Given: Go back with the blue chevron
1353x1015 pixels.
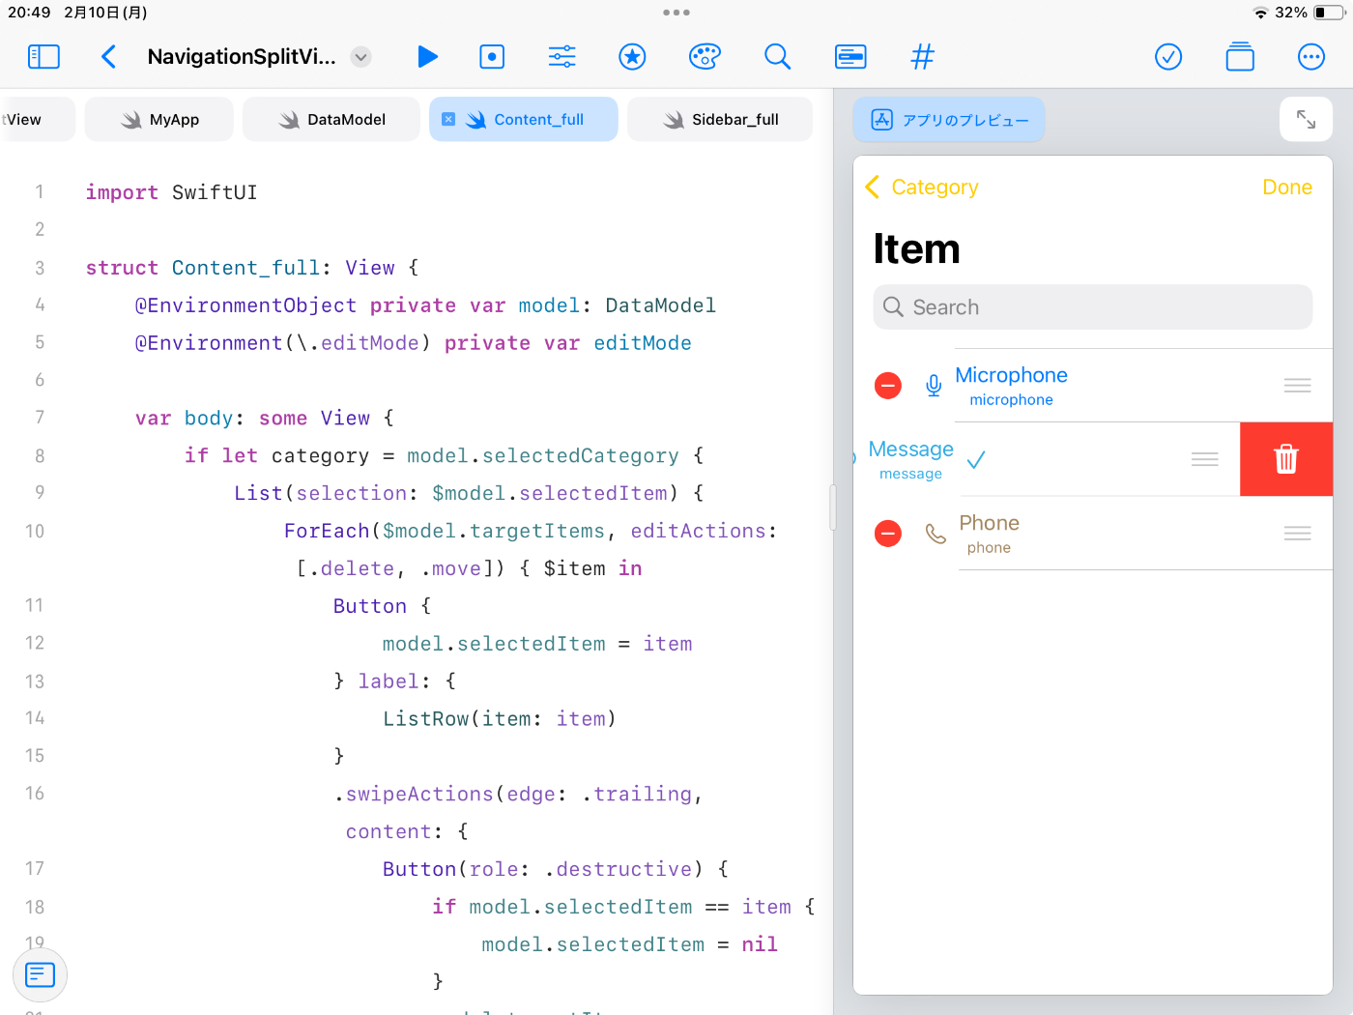Looking at the screenshot, I should pyautogui.click(x=108, y=57).
